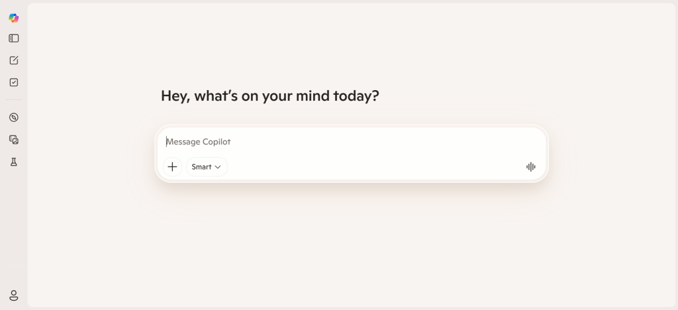Focus the Message Copilot input field
The width and height of the screenshot is (678, 310).
tap(351, 142)
